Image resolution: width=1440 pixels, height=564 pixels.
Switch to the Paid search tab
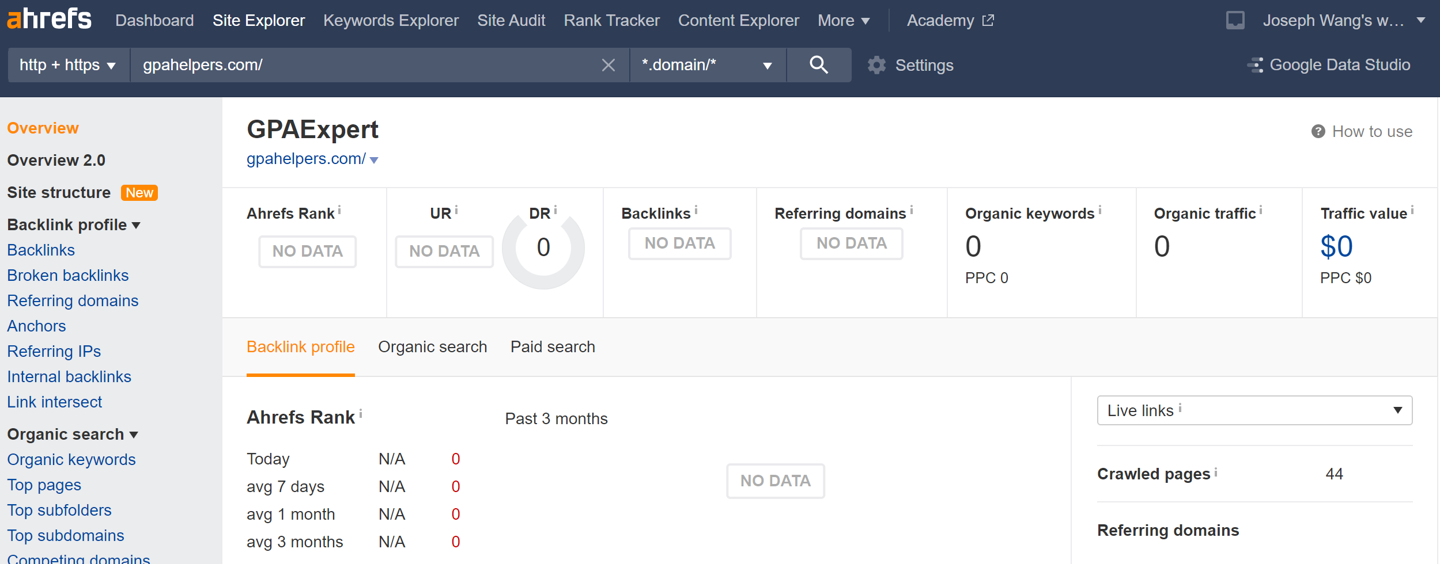553,347
